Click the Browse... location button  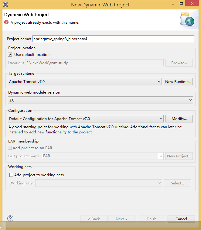[179, 63]
